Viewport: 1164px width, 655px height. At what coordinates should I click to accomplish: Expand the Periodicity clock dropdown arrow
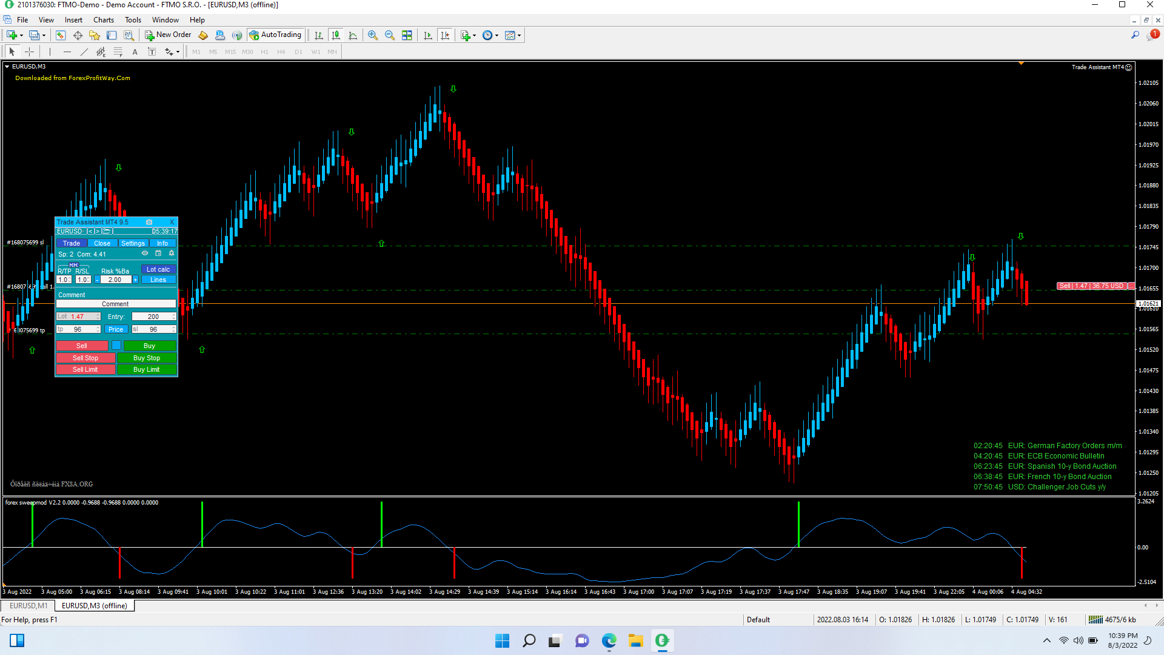coord(497,35)
